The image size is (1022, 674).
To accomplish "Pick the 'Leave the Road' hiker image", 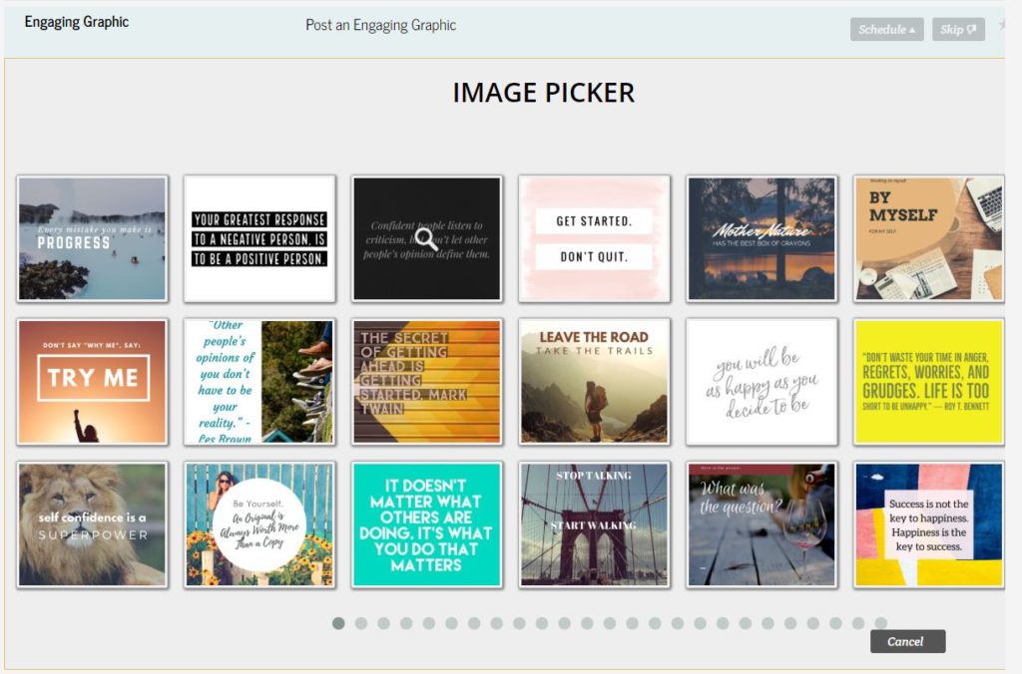I will (594, 382).
